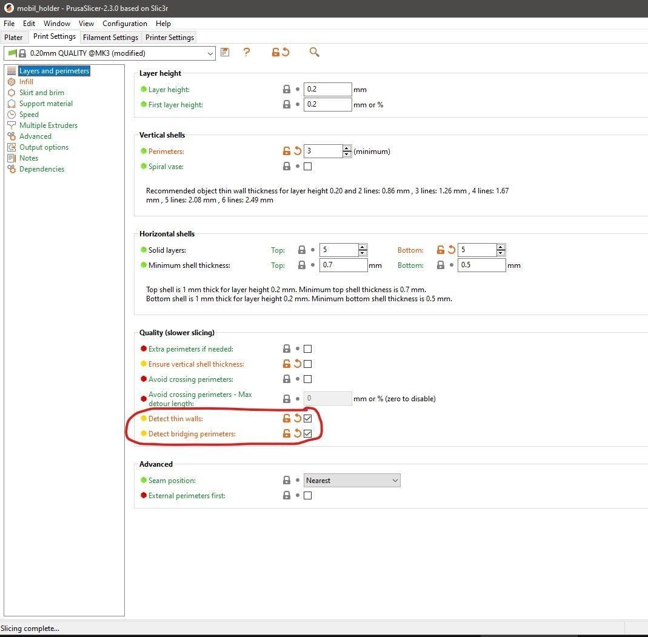Viewport: 648px width, 637px height.
Task: Open the Window menu
Action: click(x=57, y=24)
